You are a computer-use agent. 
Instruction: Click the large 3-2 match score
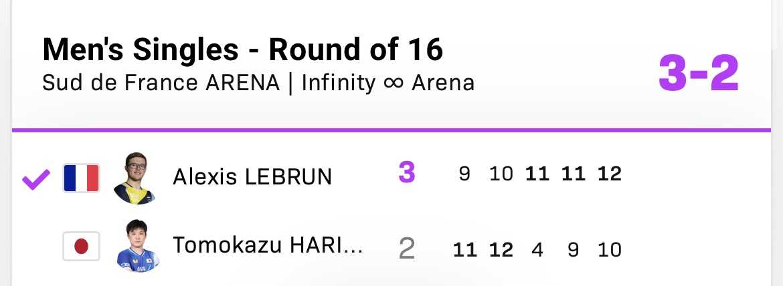pyautogui.click(x=699, y=74)
